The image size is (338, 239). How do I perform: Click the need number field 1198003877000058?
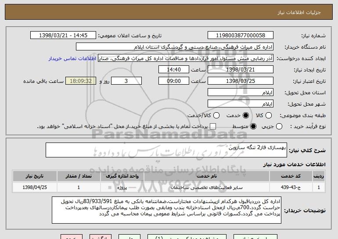pos(241,36)
